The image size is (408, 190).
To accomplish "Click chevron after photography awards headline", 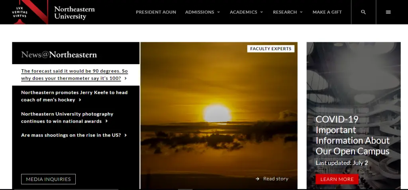I will tap(106, 121).
